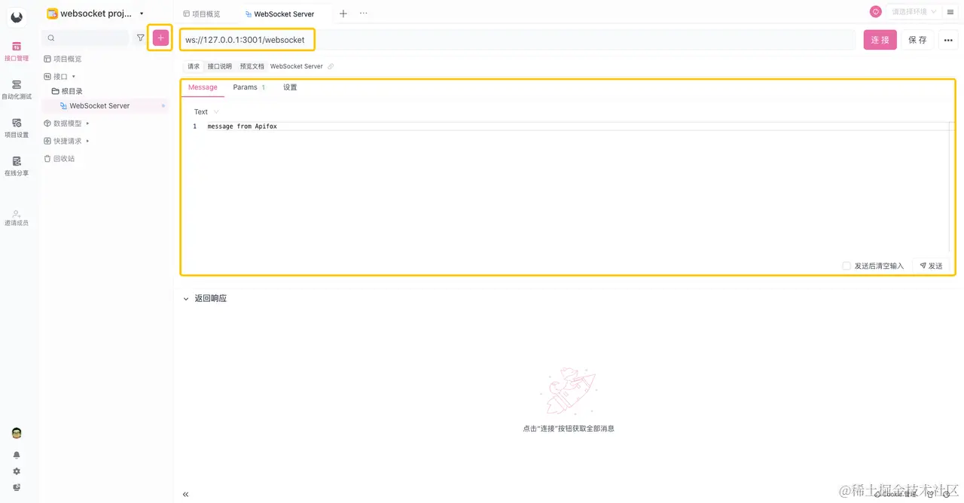Screen dimensions: 964x503
Task: Open the hamburger menu icon
Action: tap(950, 11)
